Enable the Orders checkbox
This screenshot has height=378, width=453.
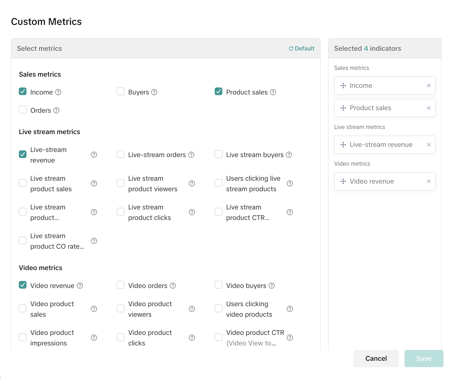click(x=23, y=110)
